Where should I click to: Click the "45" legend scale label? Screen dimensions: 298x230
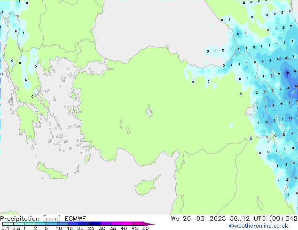[134, 228]
